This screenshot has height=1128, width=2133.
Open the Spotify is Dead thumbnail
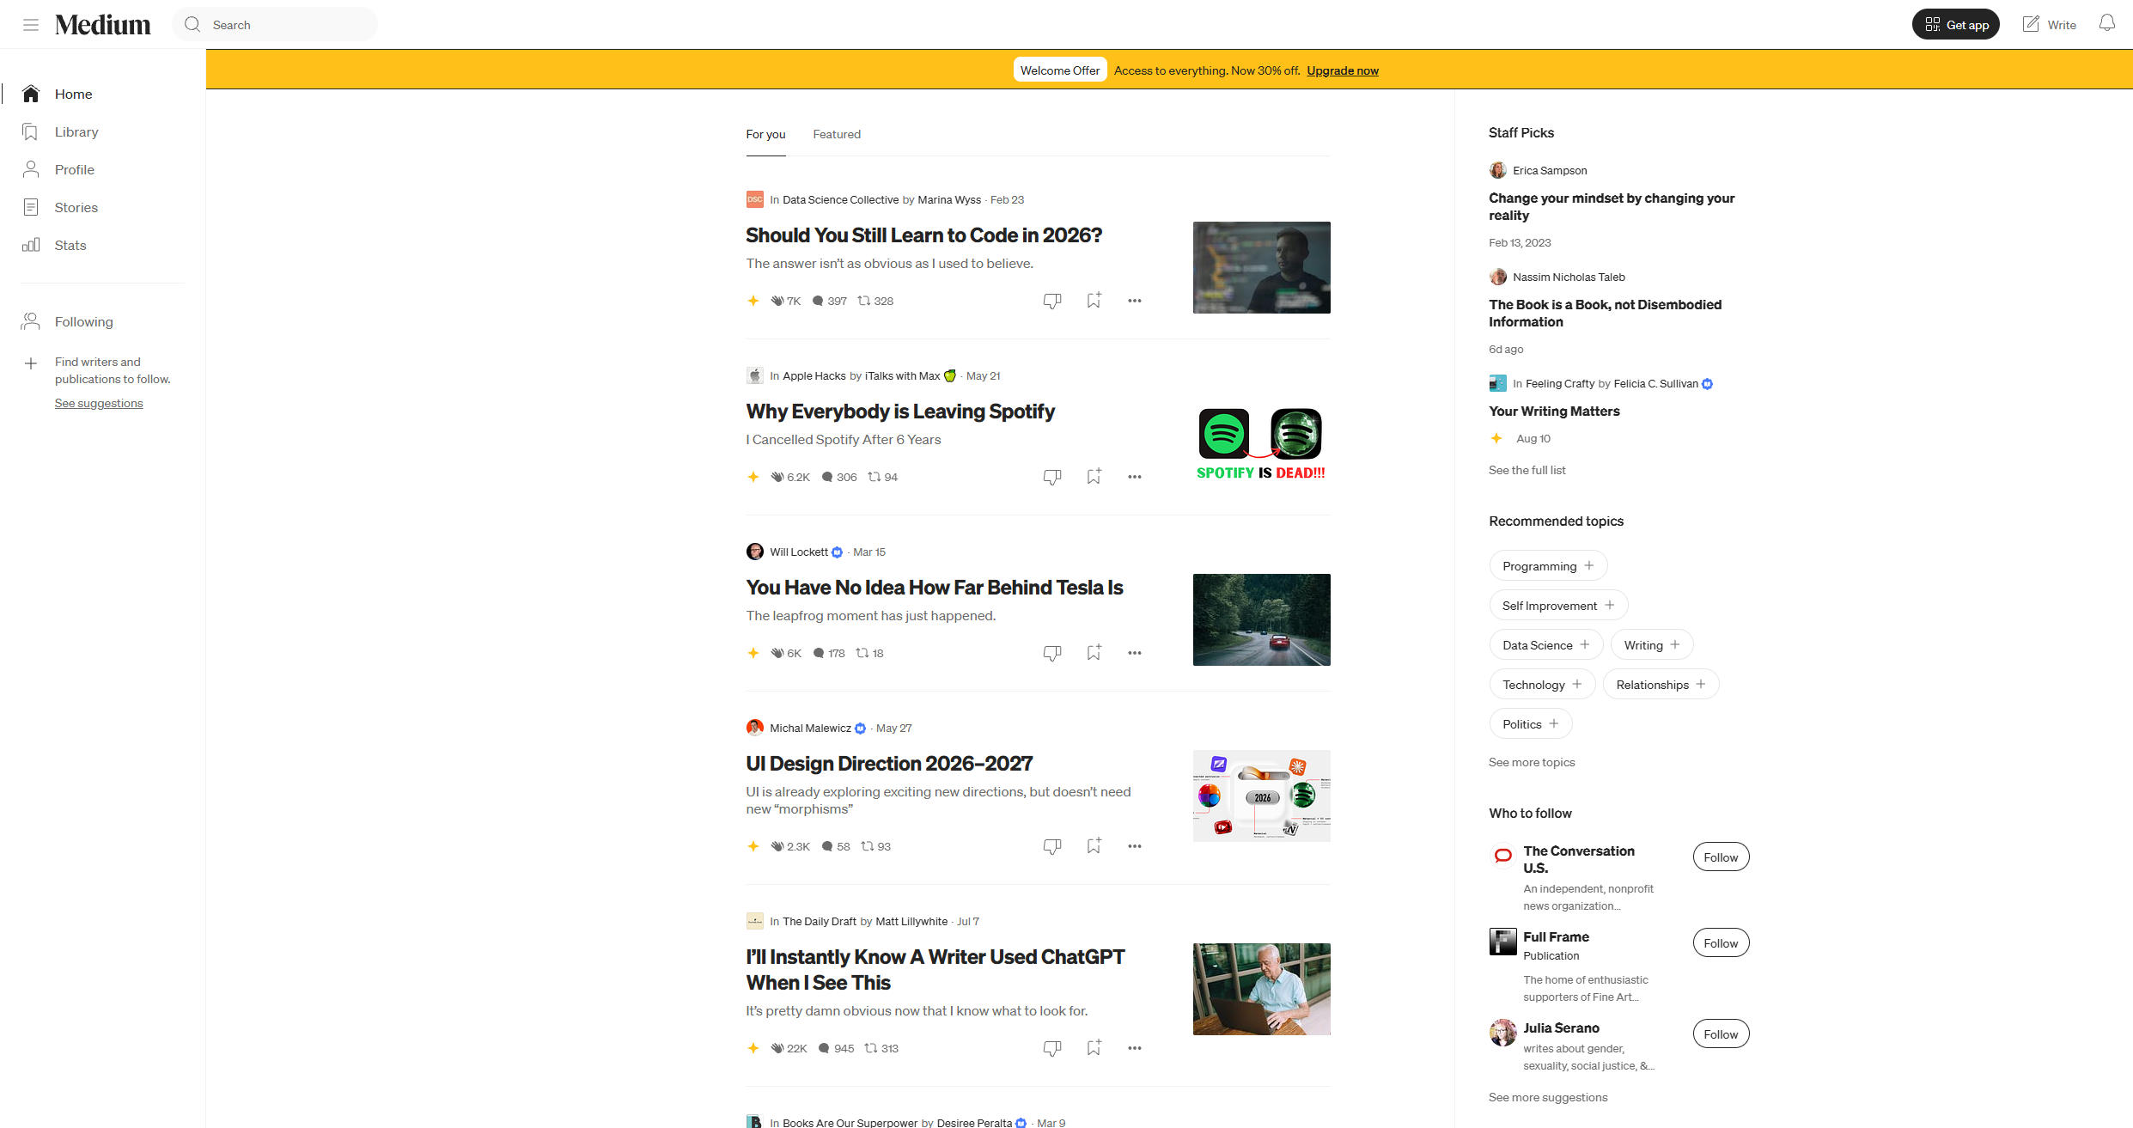click(x=1261, y=444)
